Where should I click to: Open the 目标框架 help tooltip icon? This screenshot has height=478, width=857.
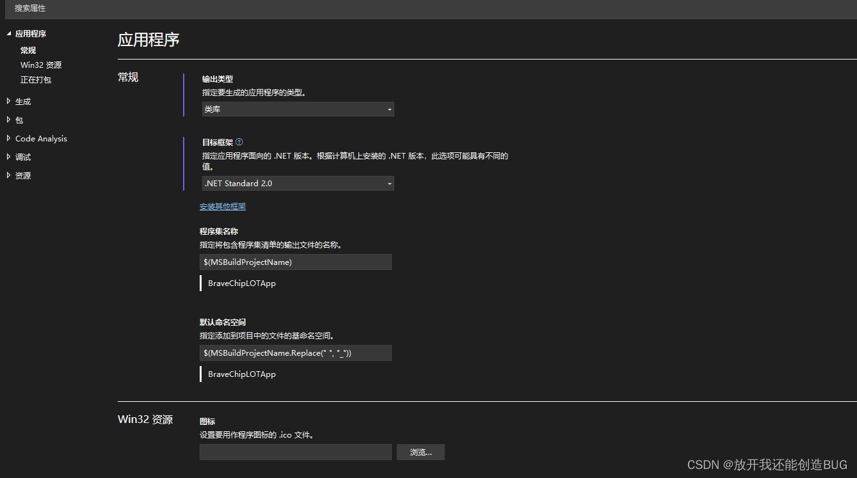pos(239,141)
